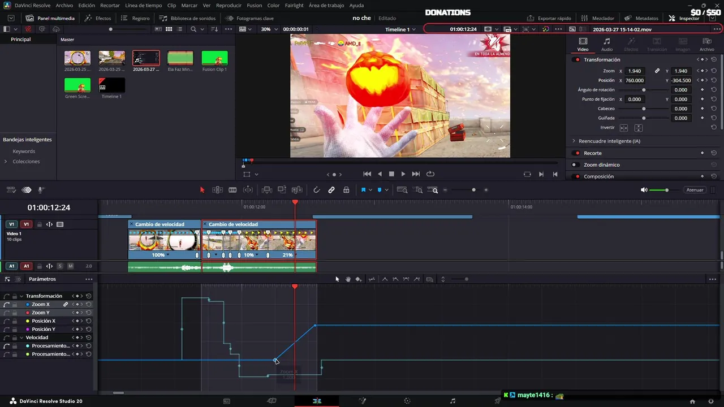Expand Reencuadre inteligente (IA) section

tap(574, 141)
